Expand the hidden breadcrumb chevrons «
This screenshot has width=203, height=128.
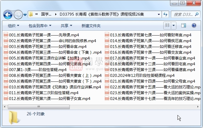(x=36, y=14)
